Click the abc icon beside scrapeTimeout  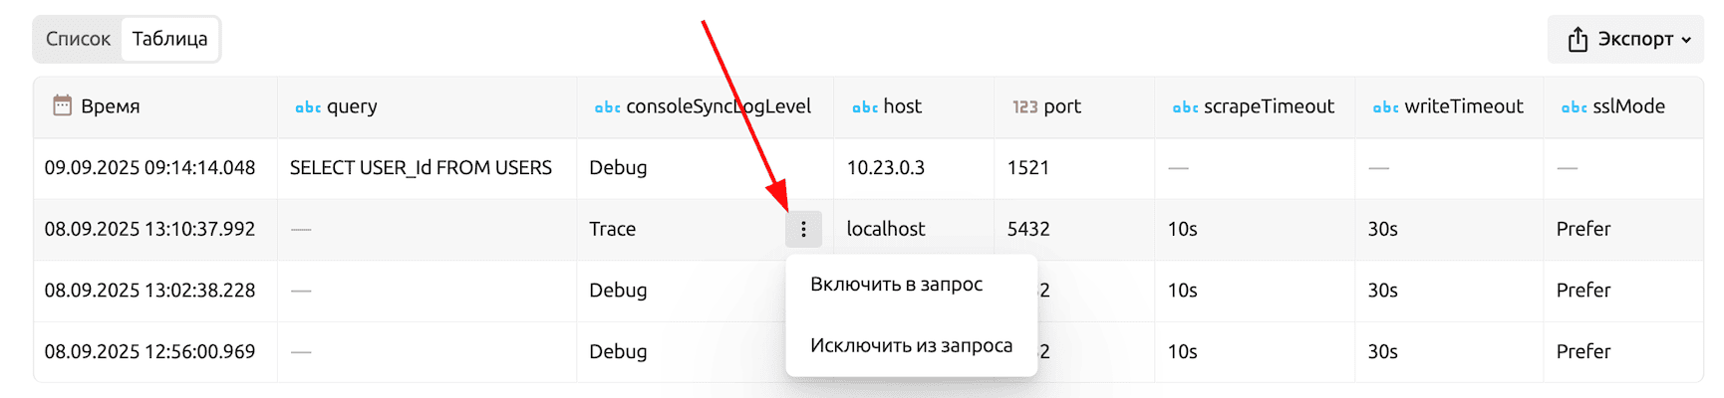click(1185, 107)
